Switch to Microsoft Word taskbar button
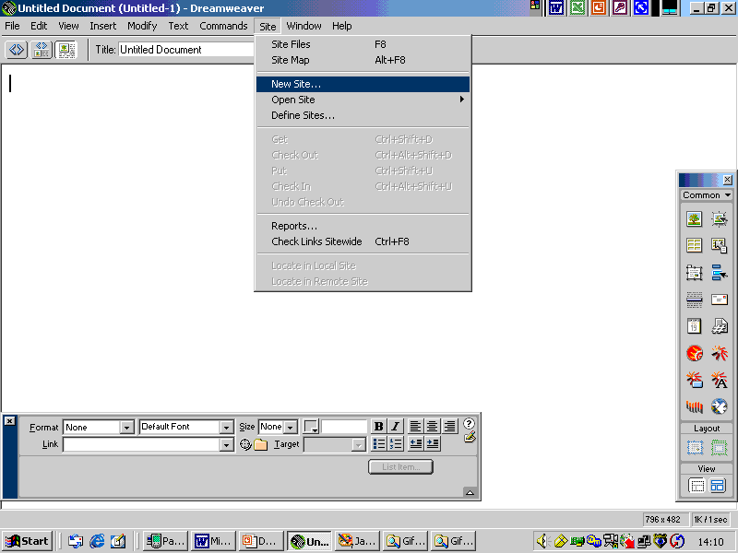The image size is (738, 553). point(213,541)
